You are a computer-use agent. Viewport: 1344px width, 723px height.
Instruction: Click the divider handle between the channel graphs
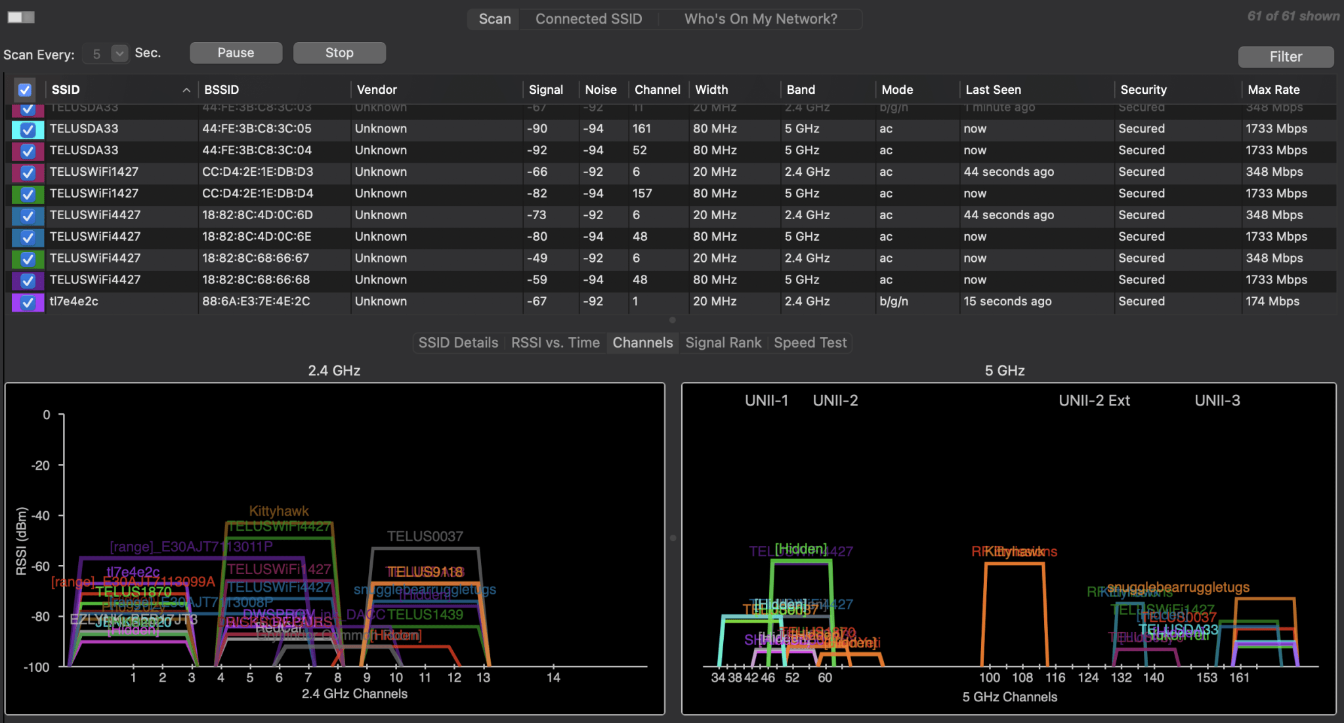pyautogui.click(x=673, y=538)
